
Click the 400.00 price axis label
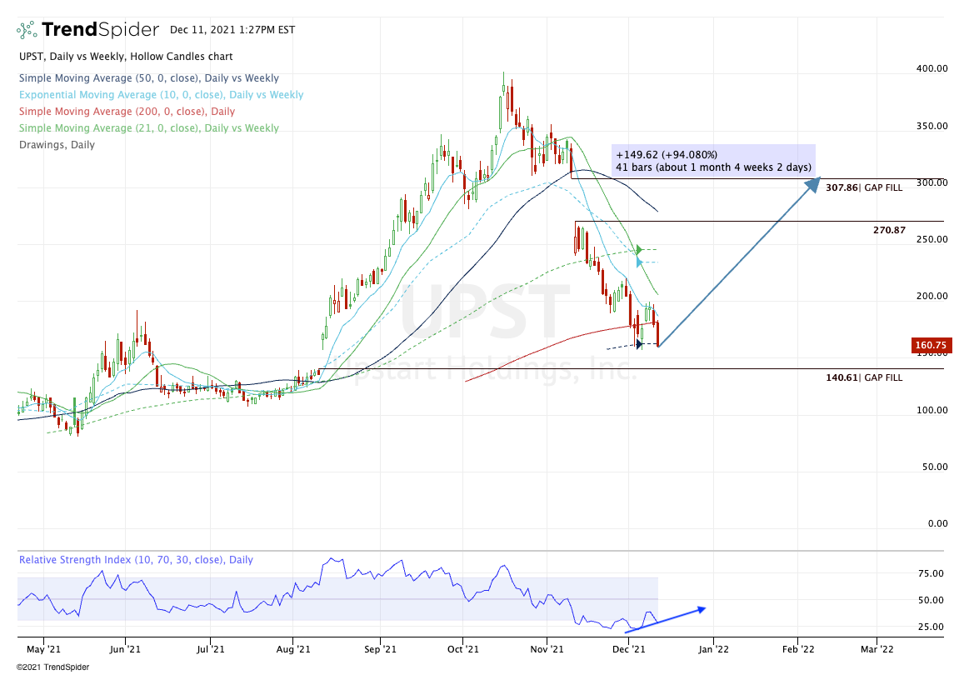tap(932, 68)
